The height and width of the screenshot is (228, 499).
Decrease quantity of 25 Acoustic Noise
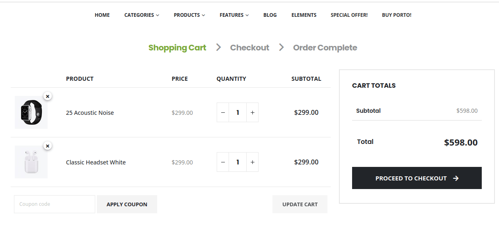pos(223,112)
